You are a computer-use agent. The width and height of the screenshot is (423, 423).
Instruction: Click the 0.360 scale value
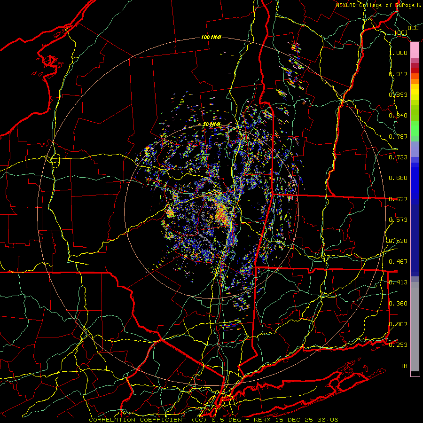coord(398,304)
